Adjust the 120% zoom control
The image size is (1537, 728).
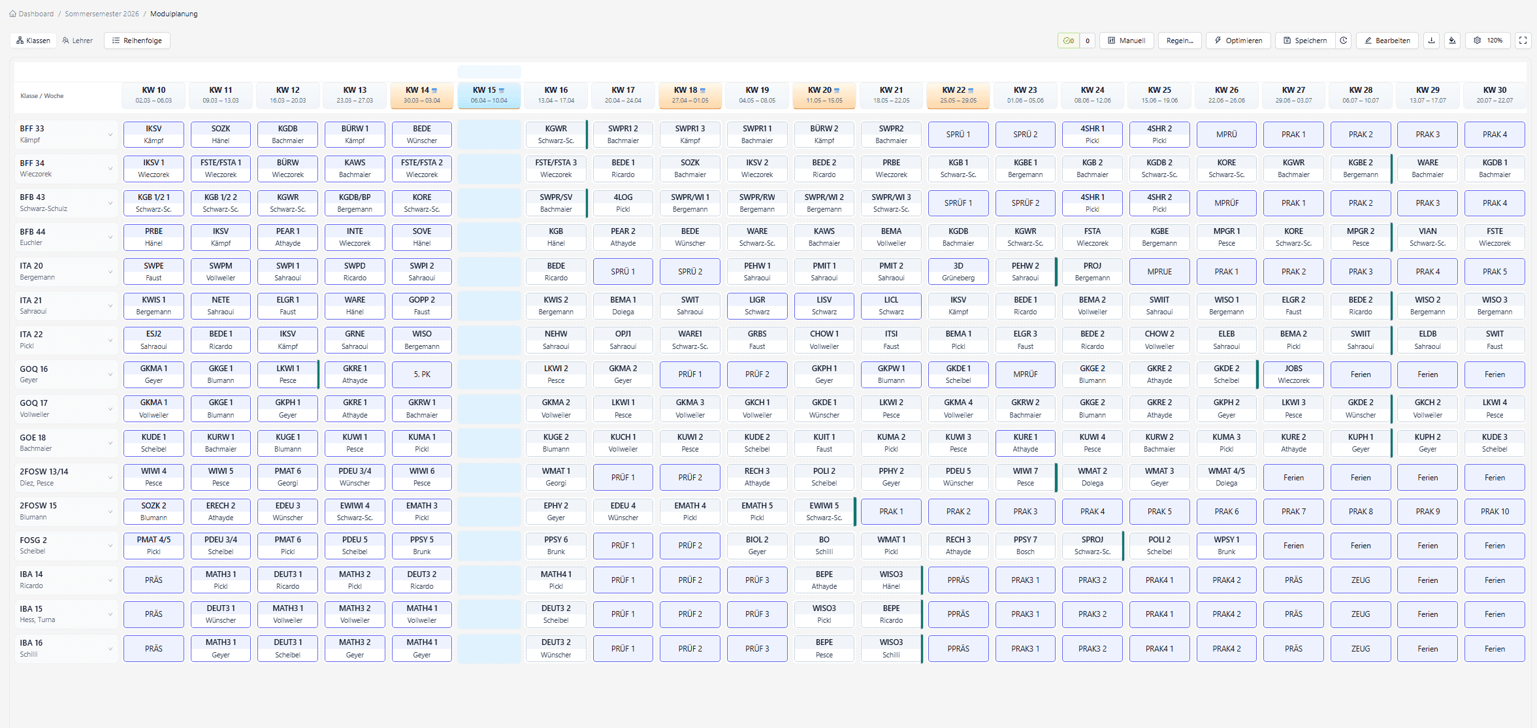1488,40
